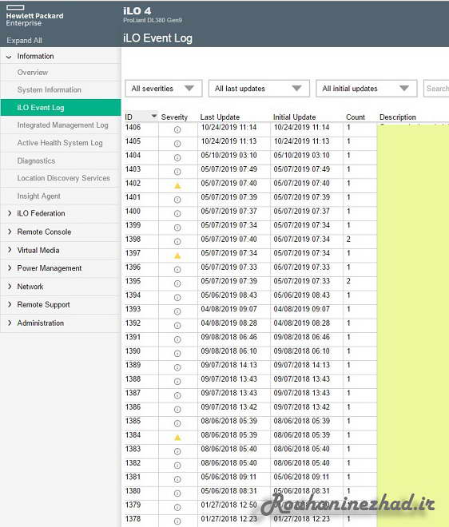Viewport: 449px width, 527px height.
Task: Select iLO Event Log in the sidebar
Action: click(x=61, y=108)
